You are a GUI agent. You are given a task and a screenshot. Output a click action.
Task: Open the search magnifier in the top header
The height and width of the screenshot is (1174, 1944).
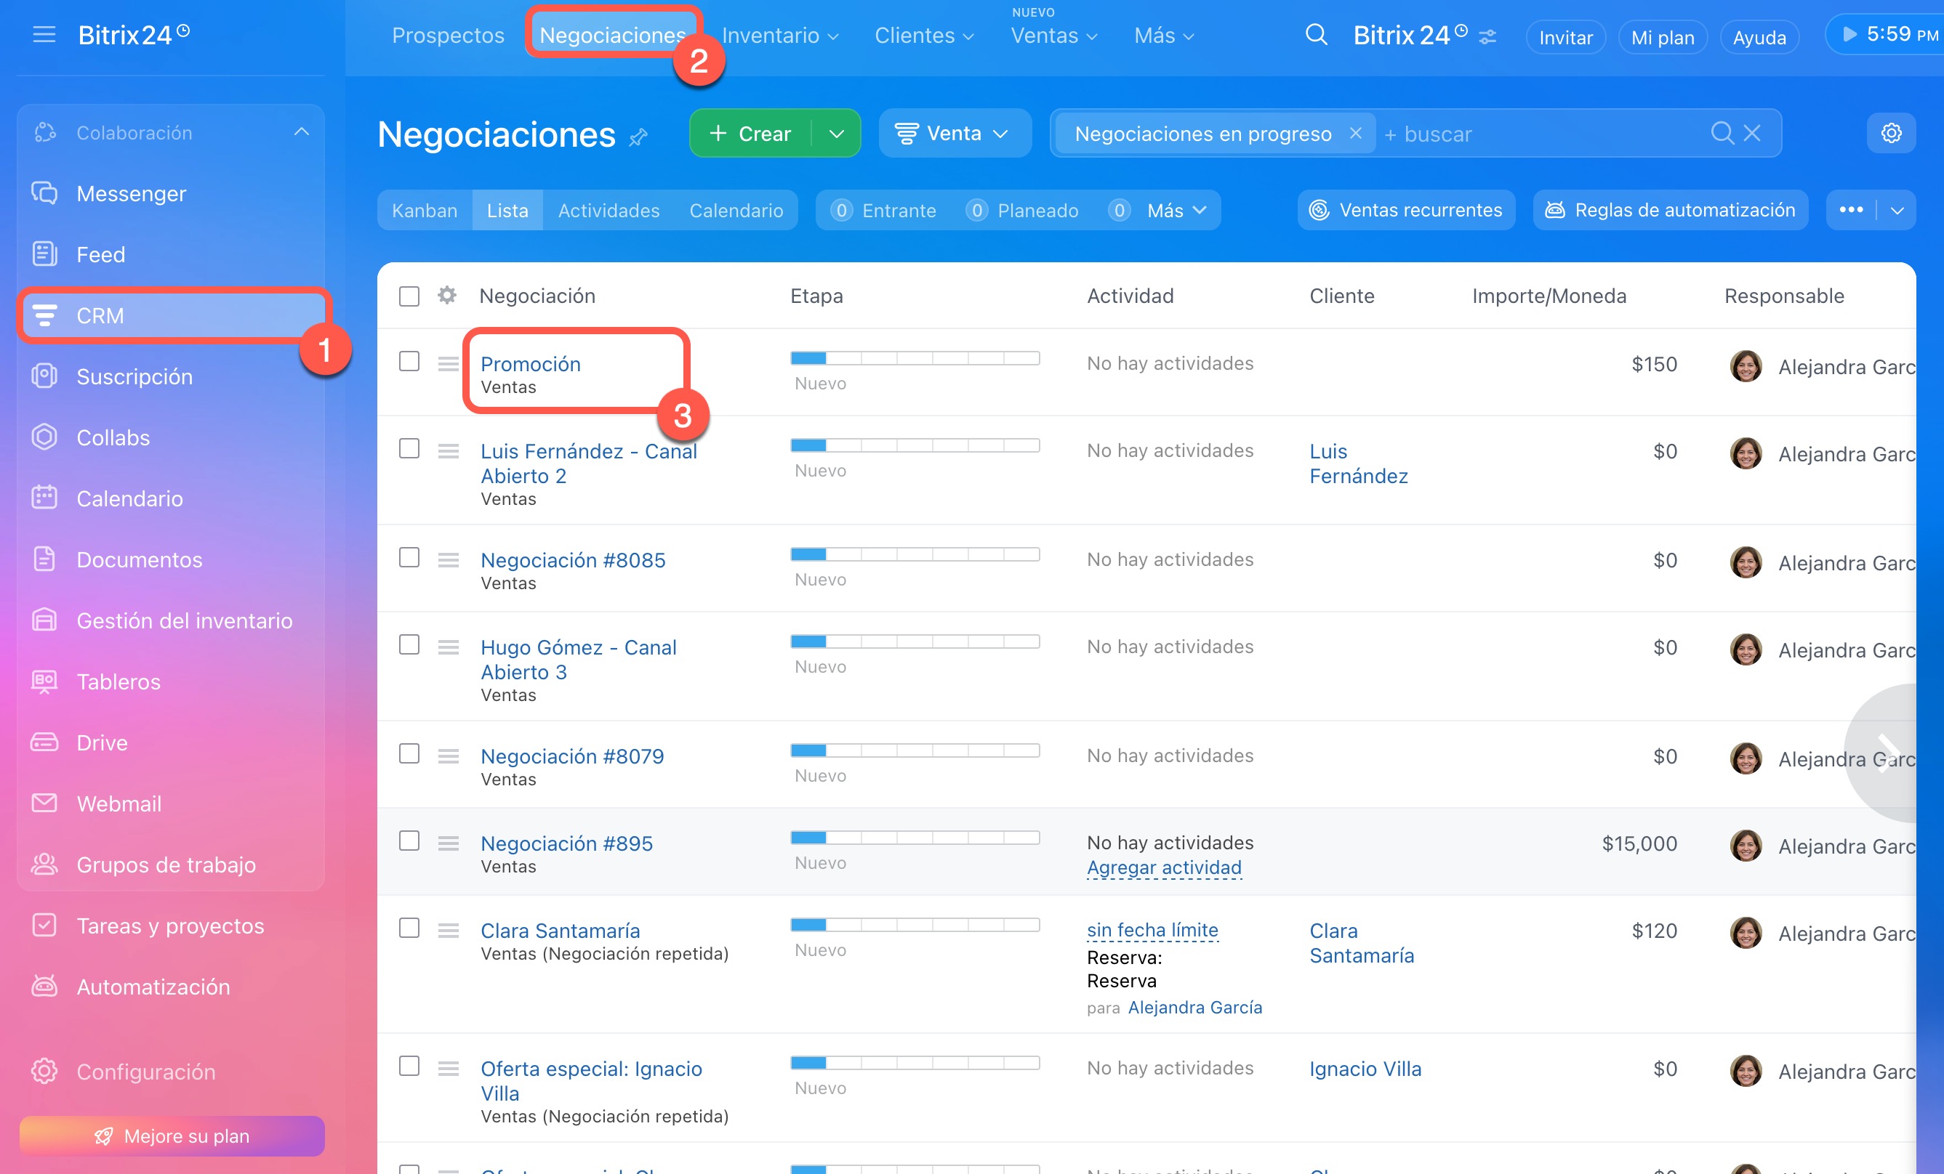(1316, 35)
